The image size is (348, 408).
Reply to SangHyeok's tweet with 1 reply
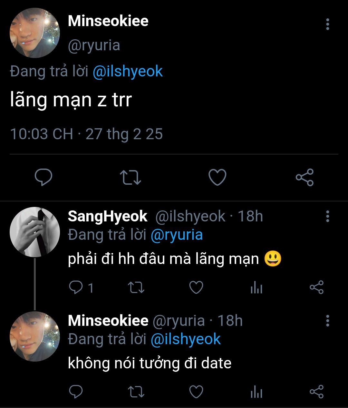[x=76, y=287]
